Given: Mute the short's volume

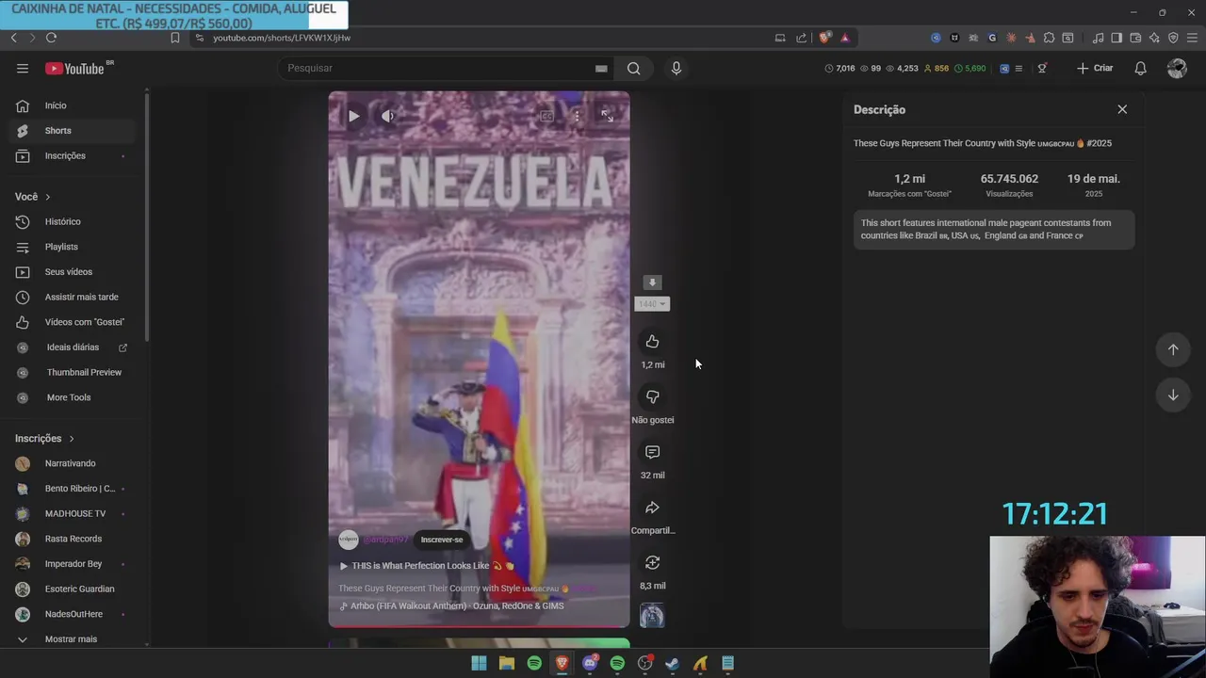Looking at the screenshot, I should 387,117.
